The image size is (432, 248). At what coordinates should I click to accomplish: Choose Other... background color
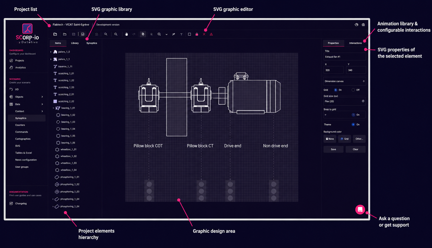tap(359, 139)
